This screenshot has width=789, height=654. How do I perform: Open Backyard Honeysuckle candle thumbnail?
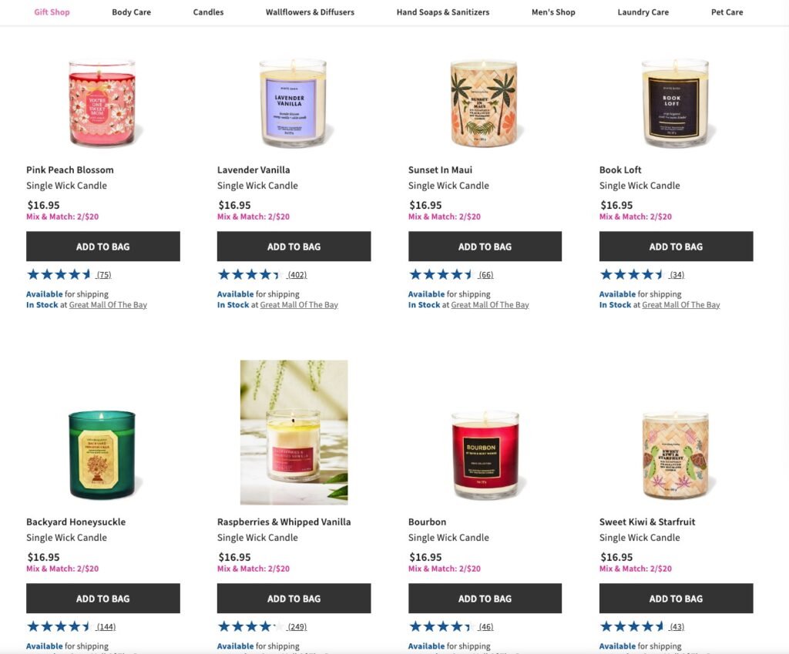pyautogui.click(x=102, y=455)
